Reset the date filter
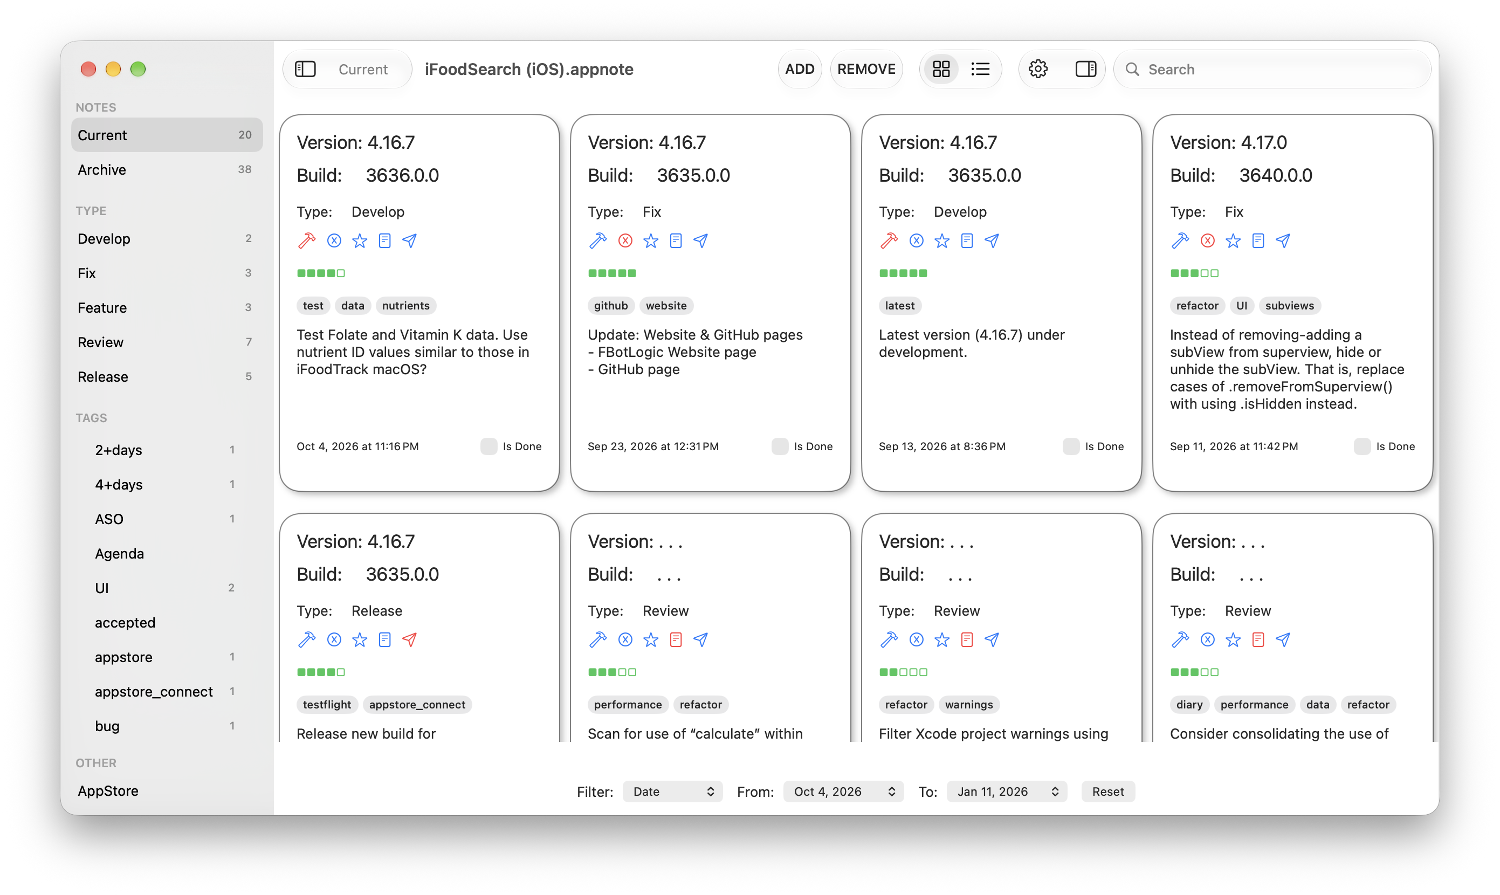Viewport: 1500px width, 895px height. (1108, 792)
